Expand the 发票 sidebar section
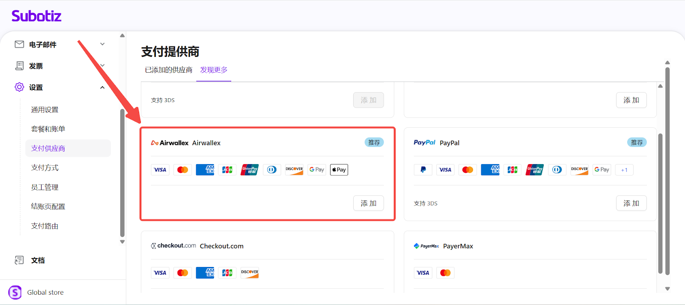This screenshot has height=305, width=685. (102, 65)
